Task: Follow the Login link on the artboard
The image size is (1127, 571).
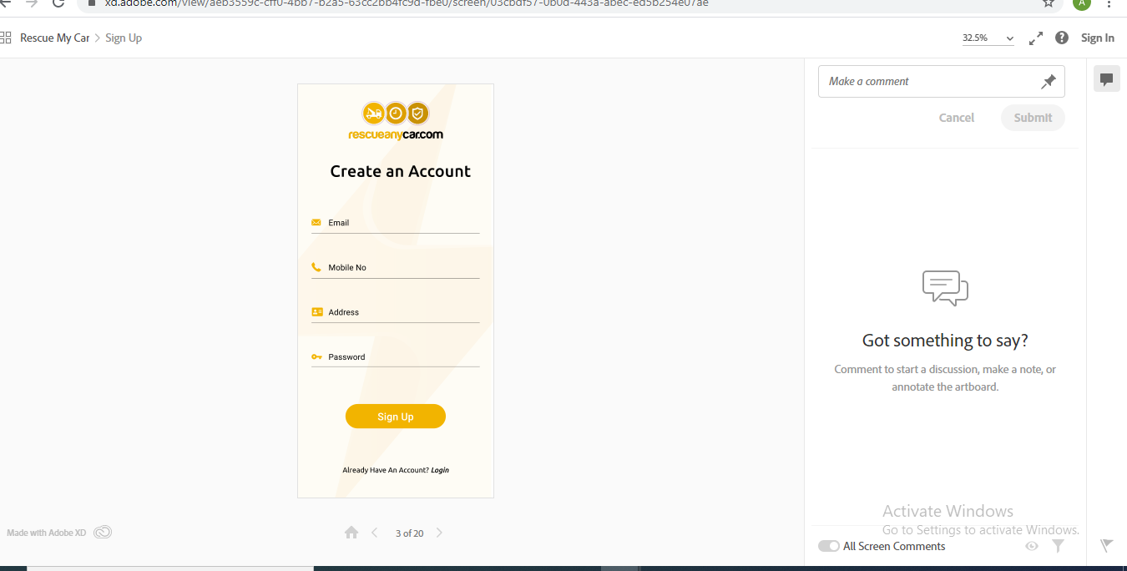Action: point(440,470)
